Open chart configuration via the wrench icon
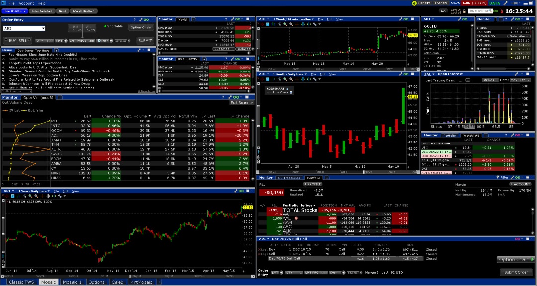The width and height of the screenshot is (537, 286). (x=316, y=24)
